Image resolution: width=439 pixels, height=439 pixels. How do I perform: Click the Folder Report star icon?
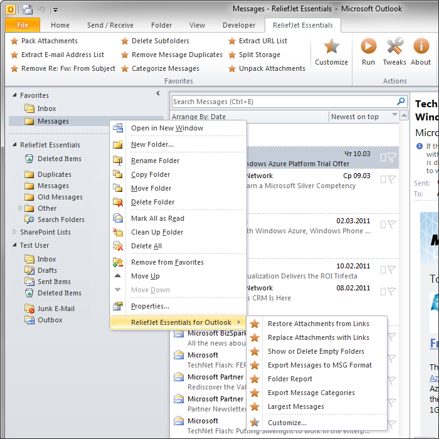point(255,379)
